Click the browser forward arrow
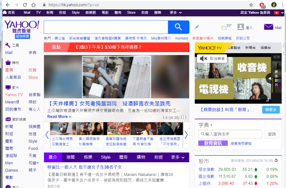Screen dimensions: 286x188 coord(16,5)
